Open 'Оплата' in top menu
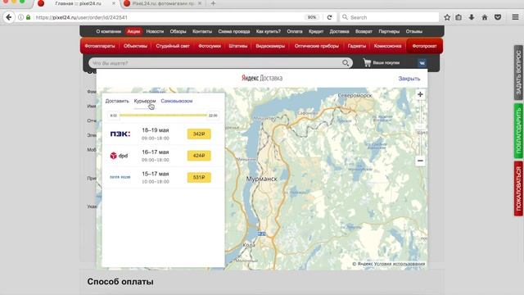This screenshot has height=295, width=524. click(x=295, y=31)
